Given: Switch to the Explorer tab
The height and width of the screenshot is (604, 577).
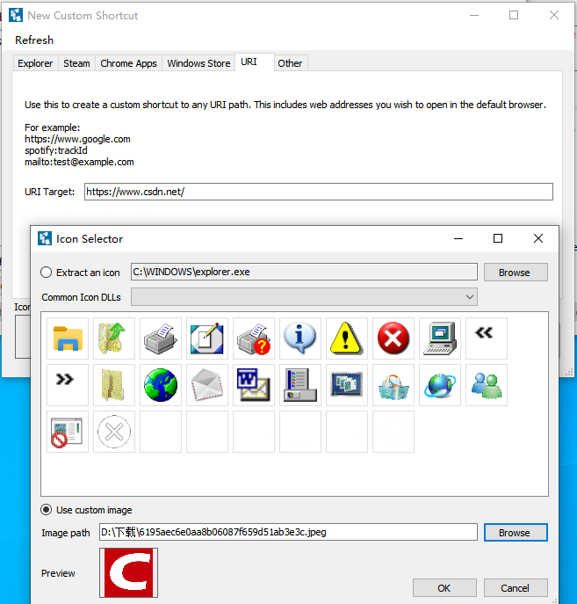Looking at the screenshot, I should 35,63.
